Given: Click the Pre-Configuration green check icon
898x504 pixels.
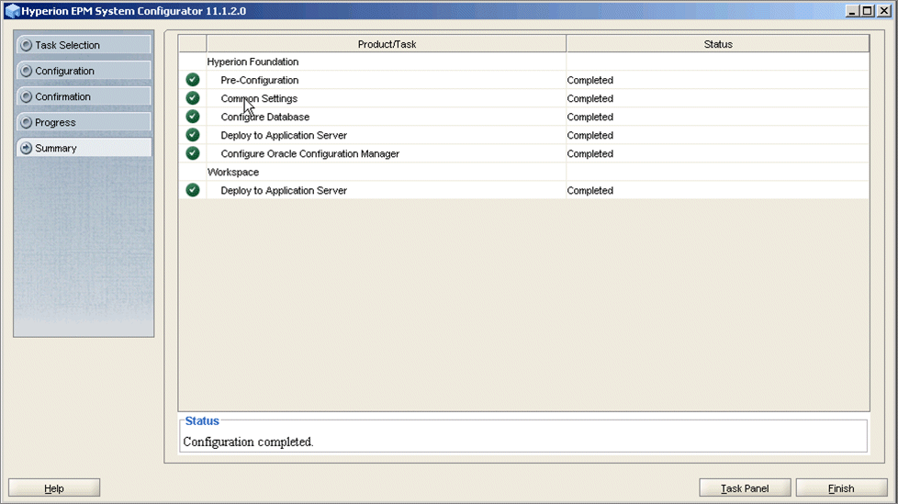Looking at the screenshot, I should 193,80.
